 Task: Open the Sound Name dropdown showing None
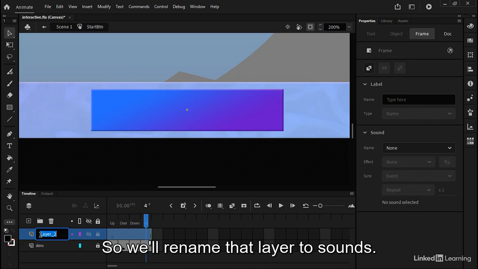coord(418,148)
